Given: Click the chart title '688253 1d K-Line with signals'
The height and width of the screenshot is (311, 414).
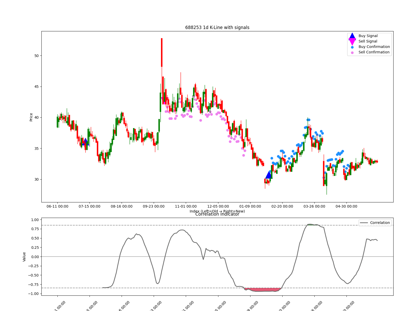Looking at the screenshot, I should [217, 27].
